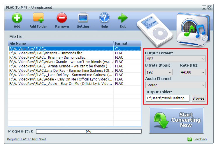The image size is (218, 147).
Task: Open the Feedback link
Action: pyautogui.click(x=200, y=139)
